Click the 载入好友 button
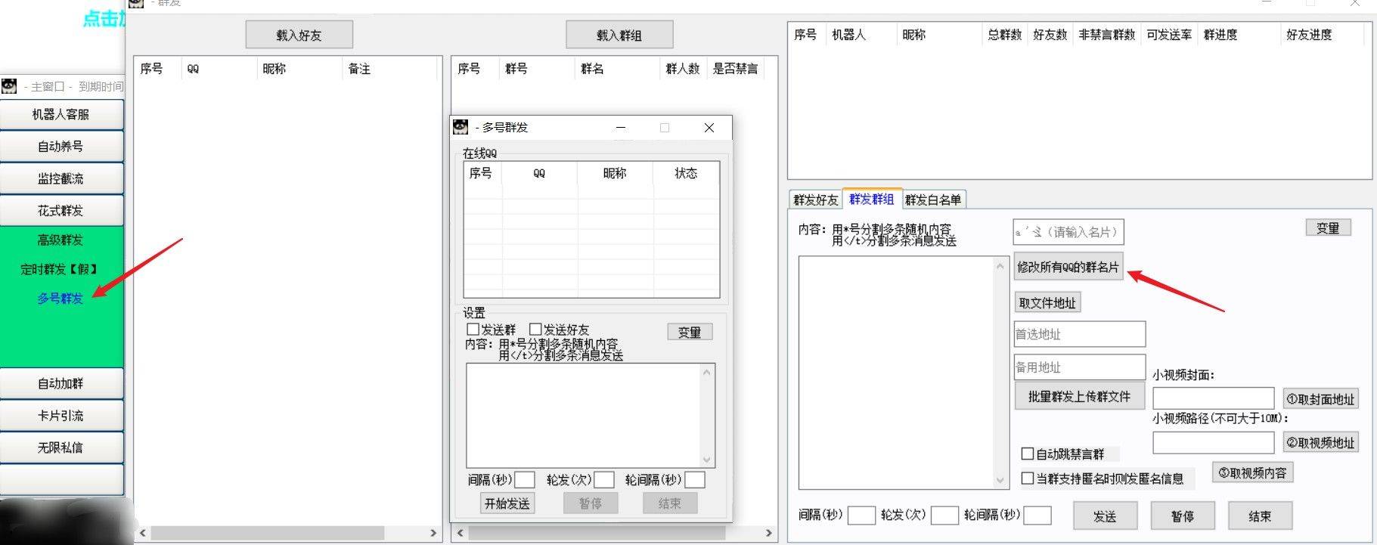Viewport: 1377px width, 545px height. [299, 35]
